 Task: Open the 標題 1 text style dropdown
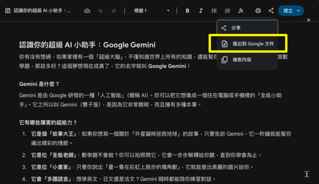click(152, 11)
